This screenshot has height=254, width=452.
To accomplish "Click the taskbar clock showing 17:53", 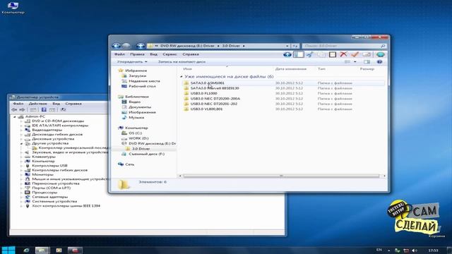I will [433, 250].
